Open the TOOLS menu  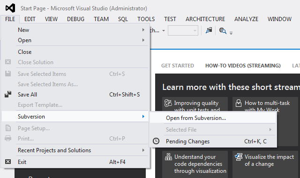pyautogui.click(x=146, y=19)
